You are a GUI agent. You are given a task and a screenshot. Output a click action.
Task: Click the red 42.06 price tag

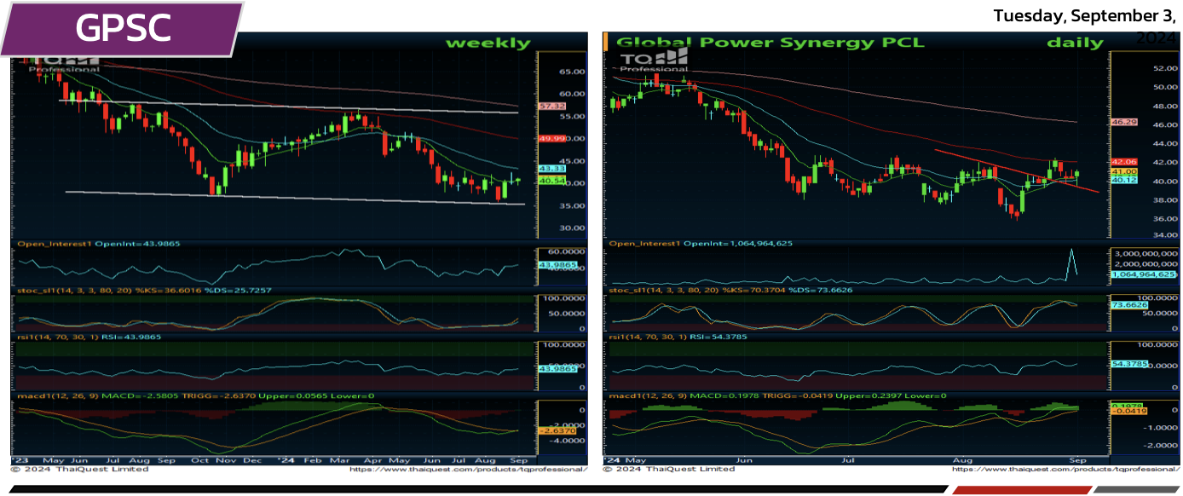pos(1125,162)
